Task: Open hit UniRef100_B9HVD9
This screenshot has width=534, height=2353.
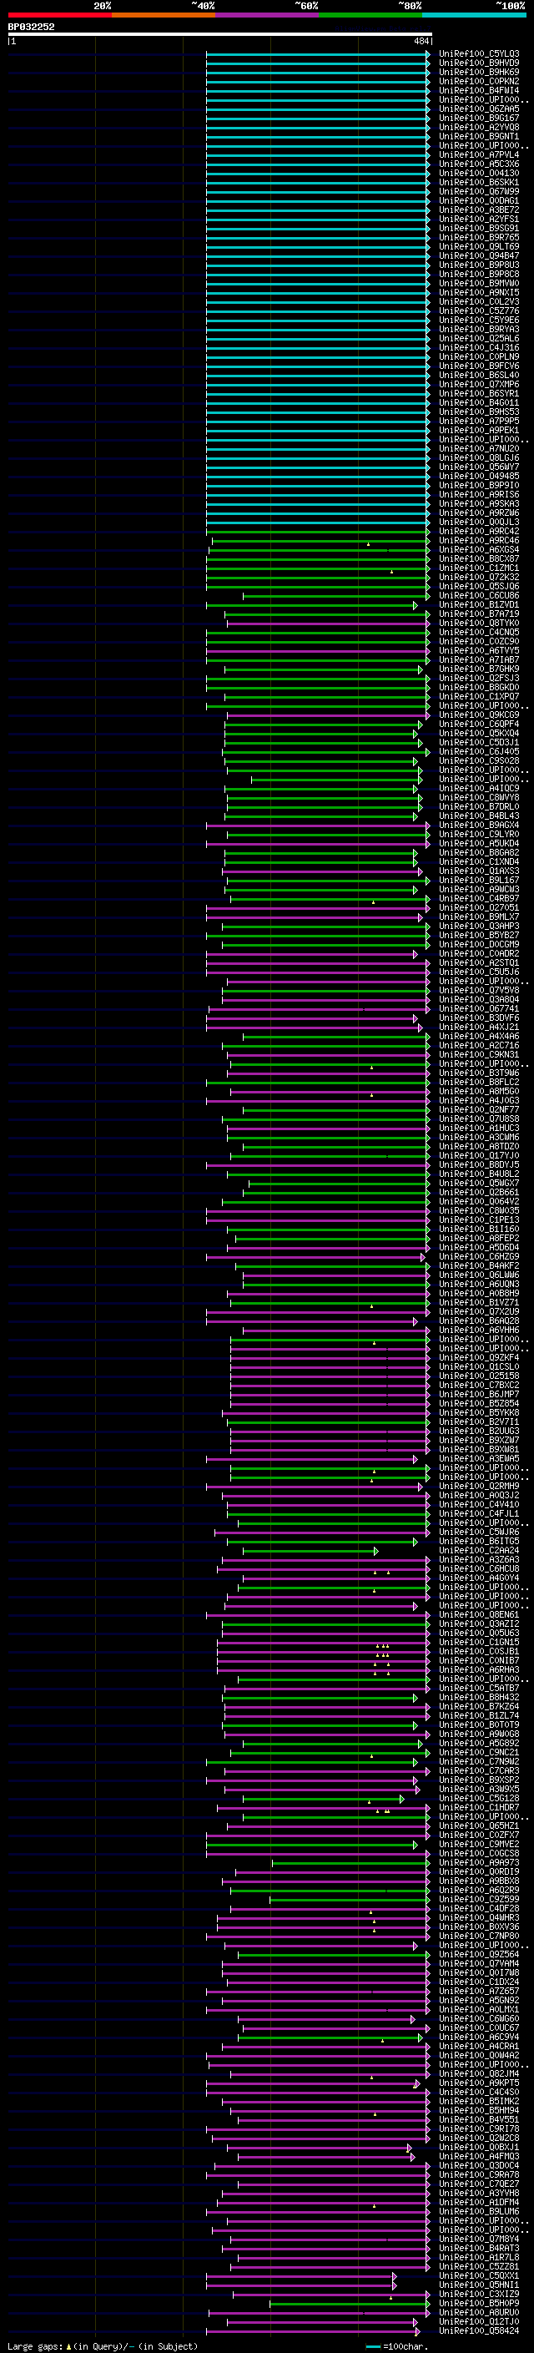Action: pyautogui.click(x=479, y=64)
